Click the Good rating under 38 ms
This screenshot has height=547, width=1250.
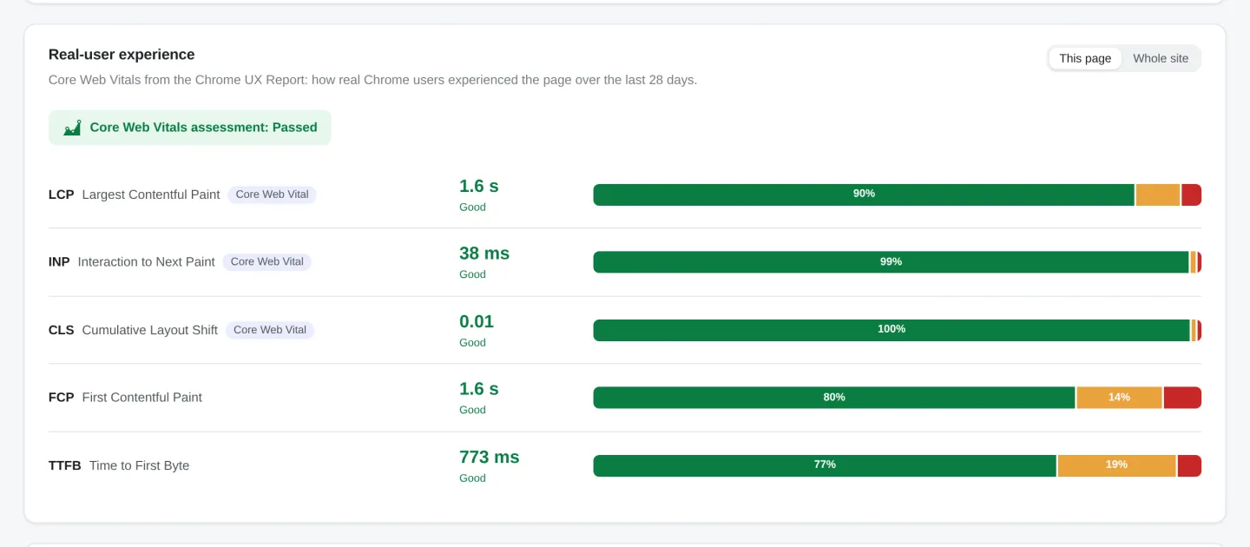(x=472, y=274)
